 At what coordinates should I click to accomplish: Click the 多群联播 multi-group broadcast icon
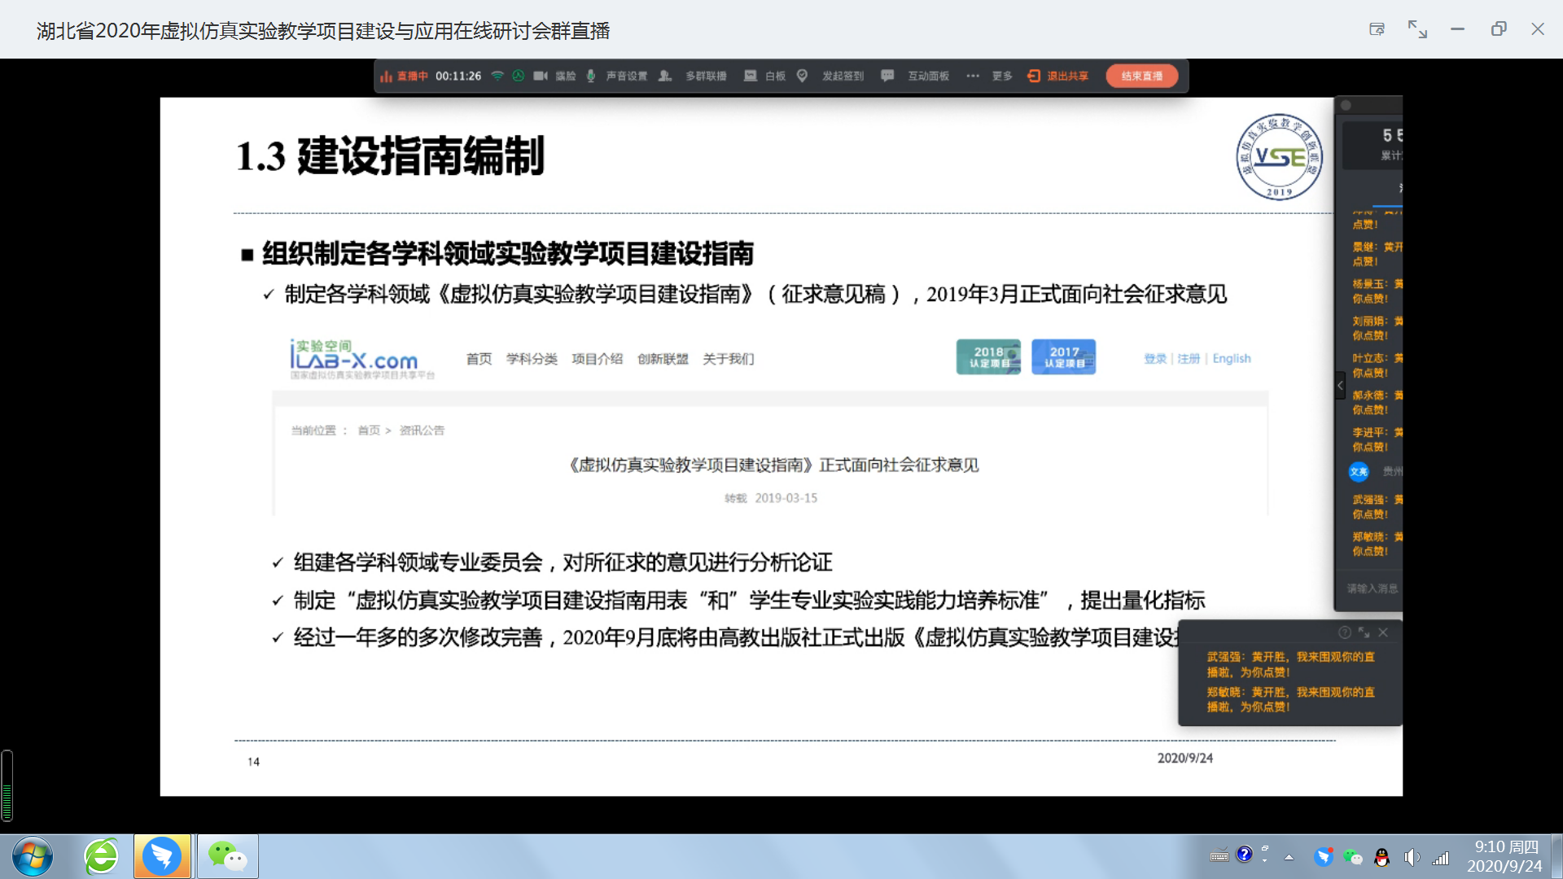pyautogui.click(x=665, y=76)
